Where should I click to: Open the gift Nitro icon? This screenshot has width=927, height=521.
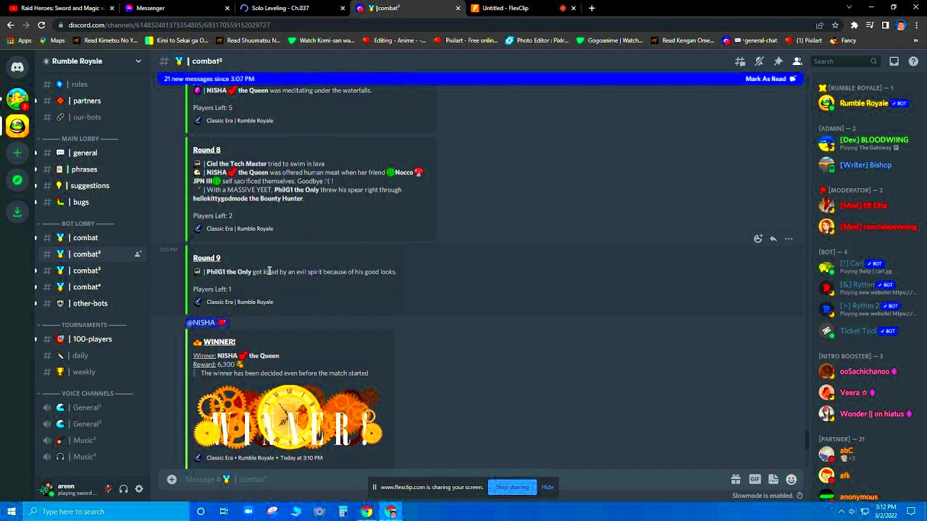click(x=735, y=479)
